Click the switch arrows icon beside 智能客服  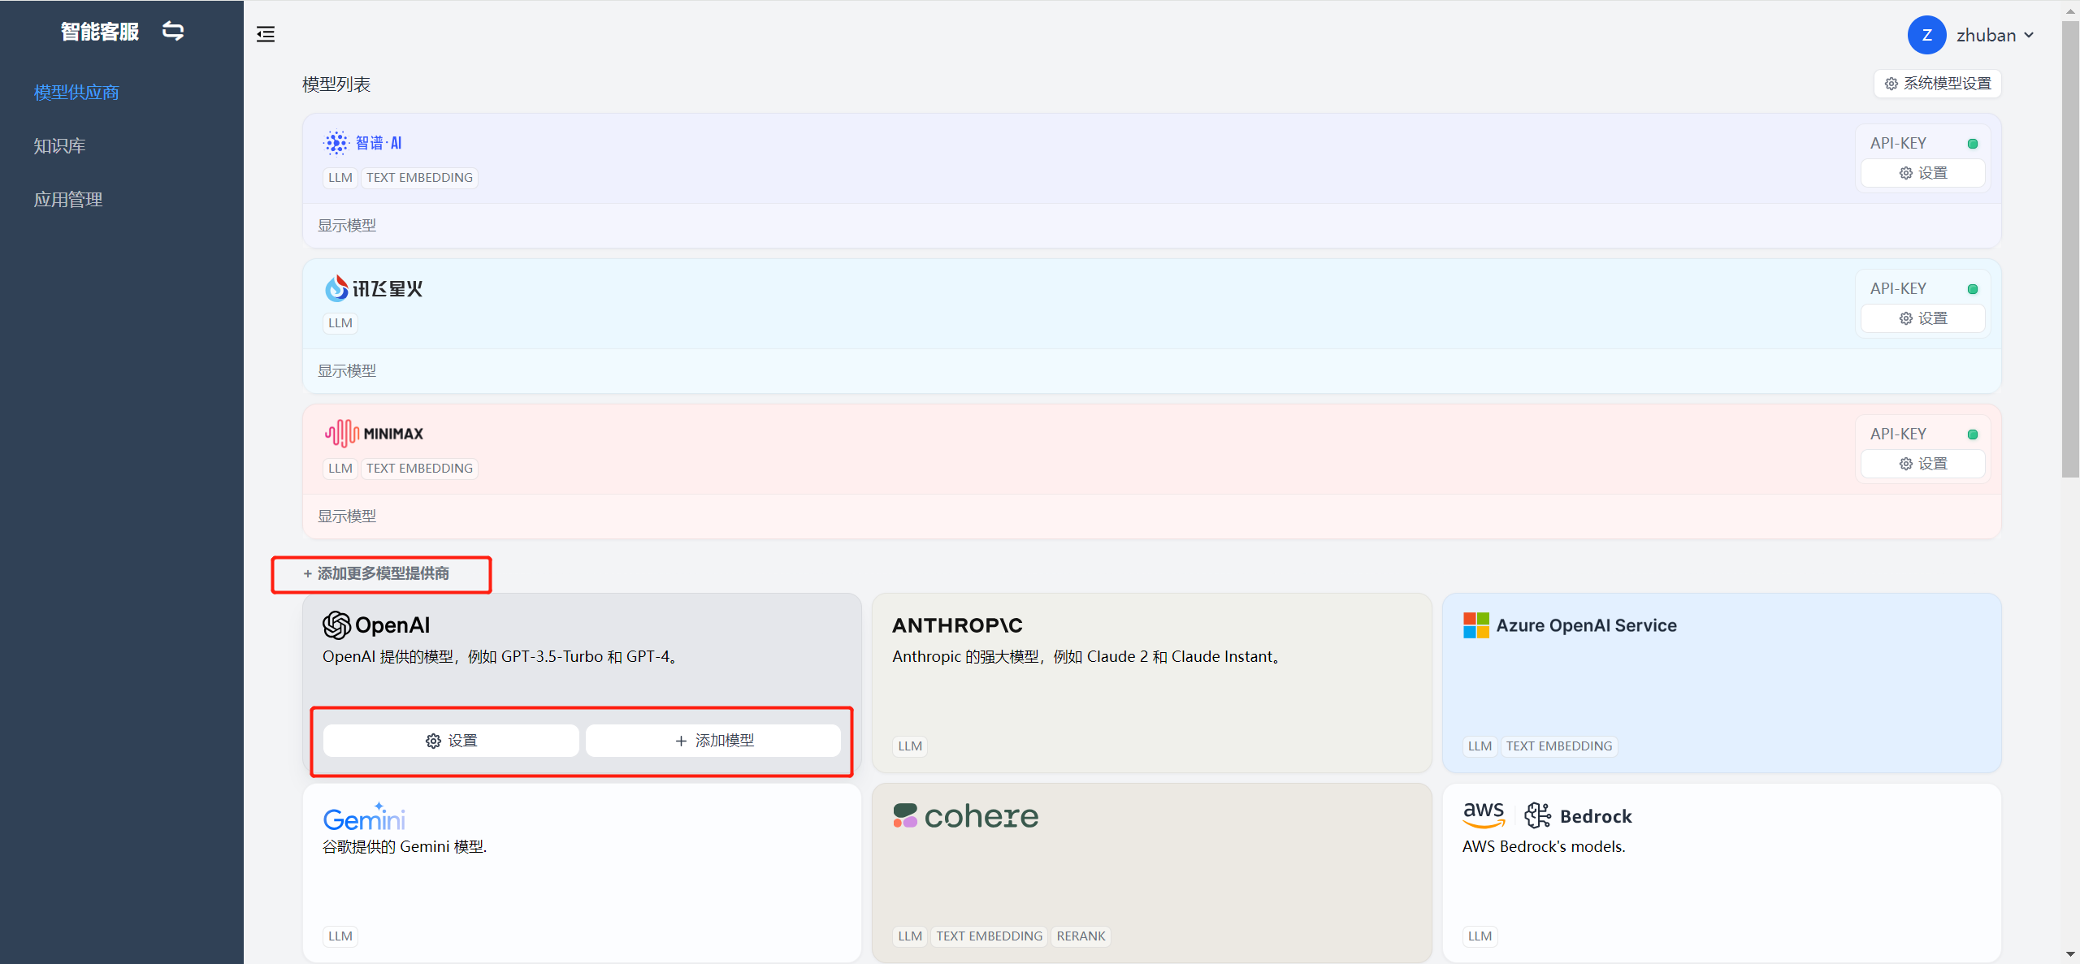pos(173,31)
